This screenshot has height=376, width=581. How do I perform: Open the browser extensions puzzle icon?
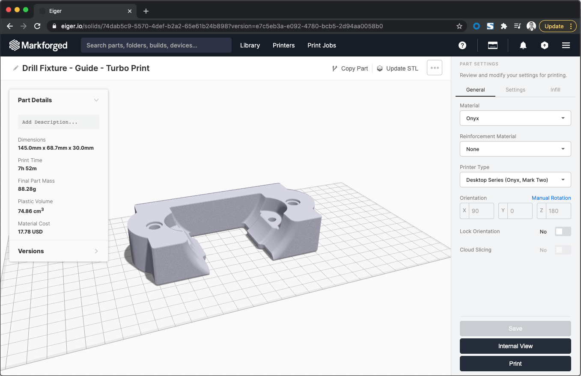[504, 26]
